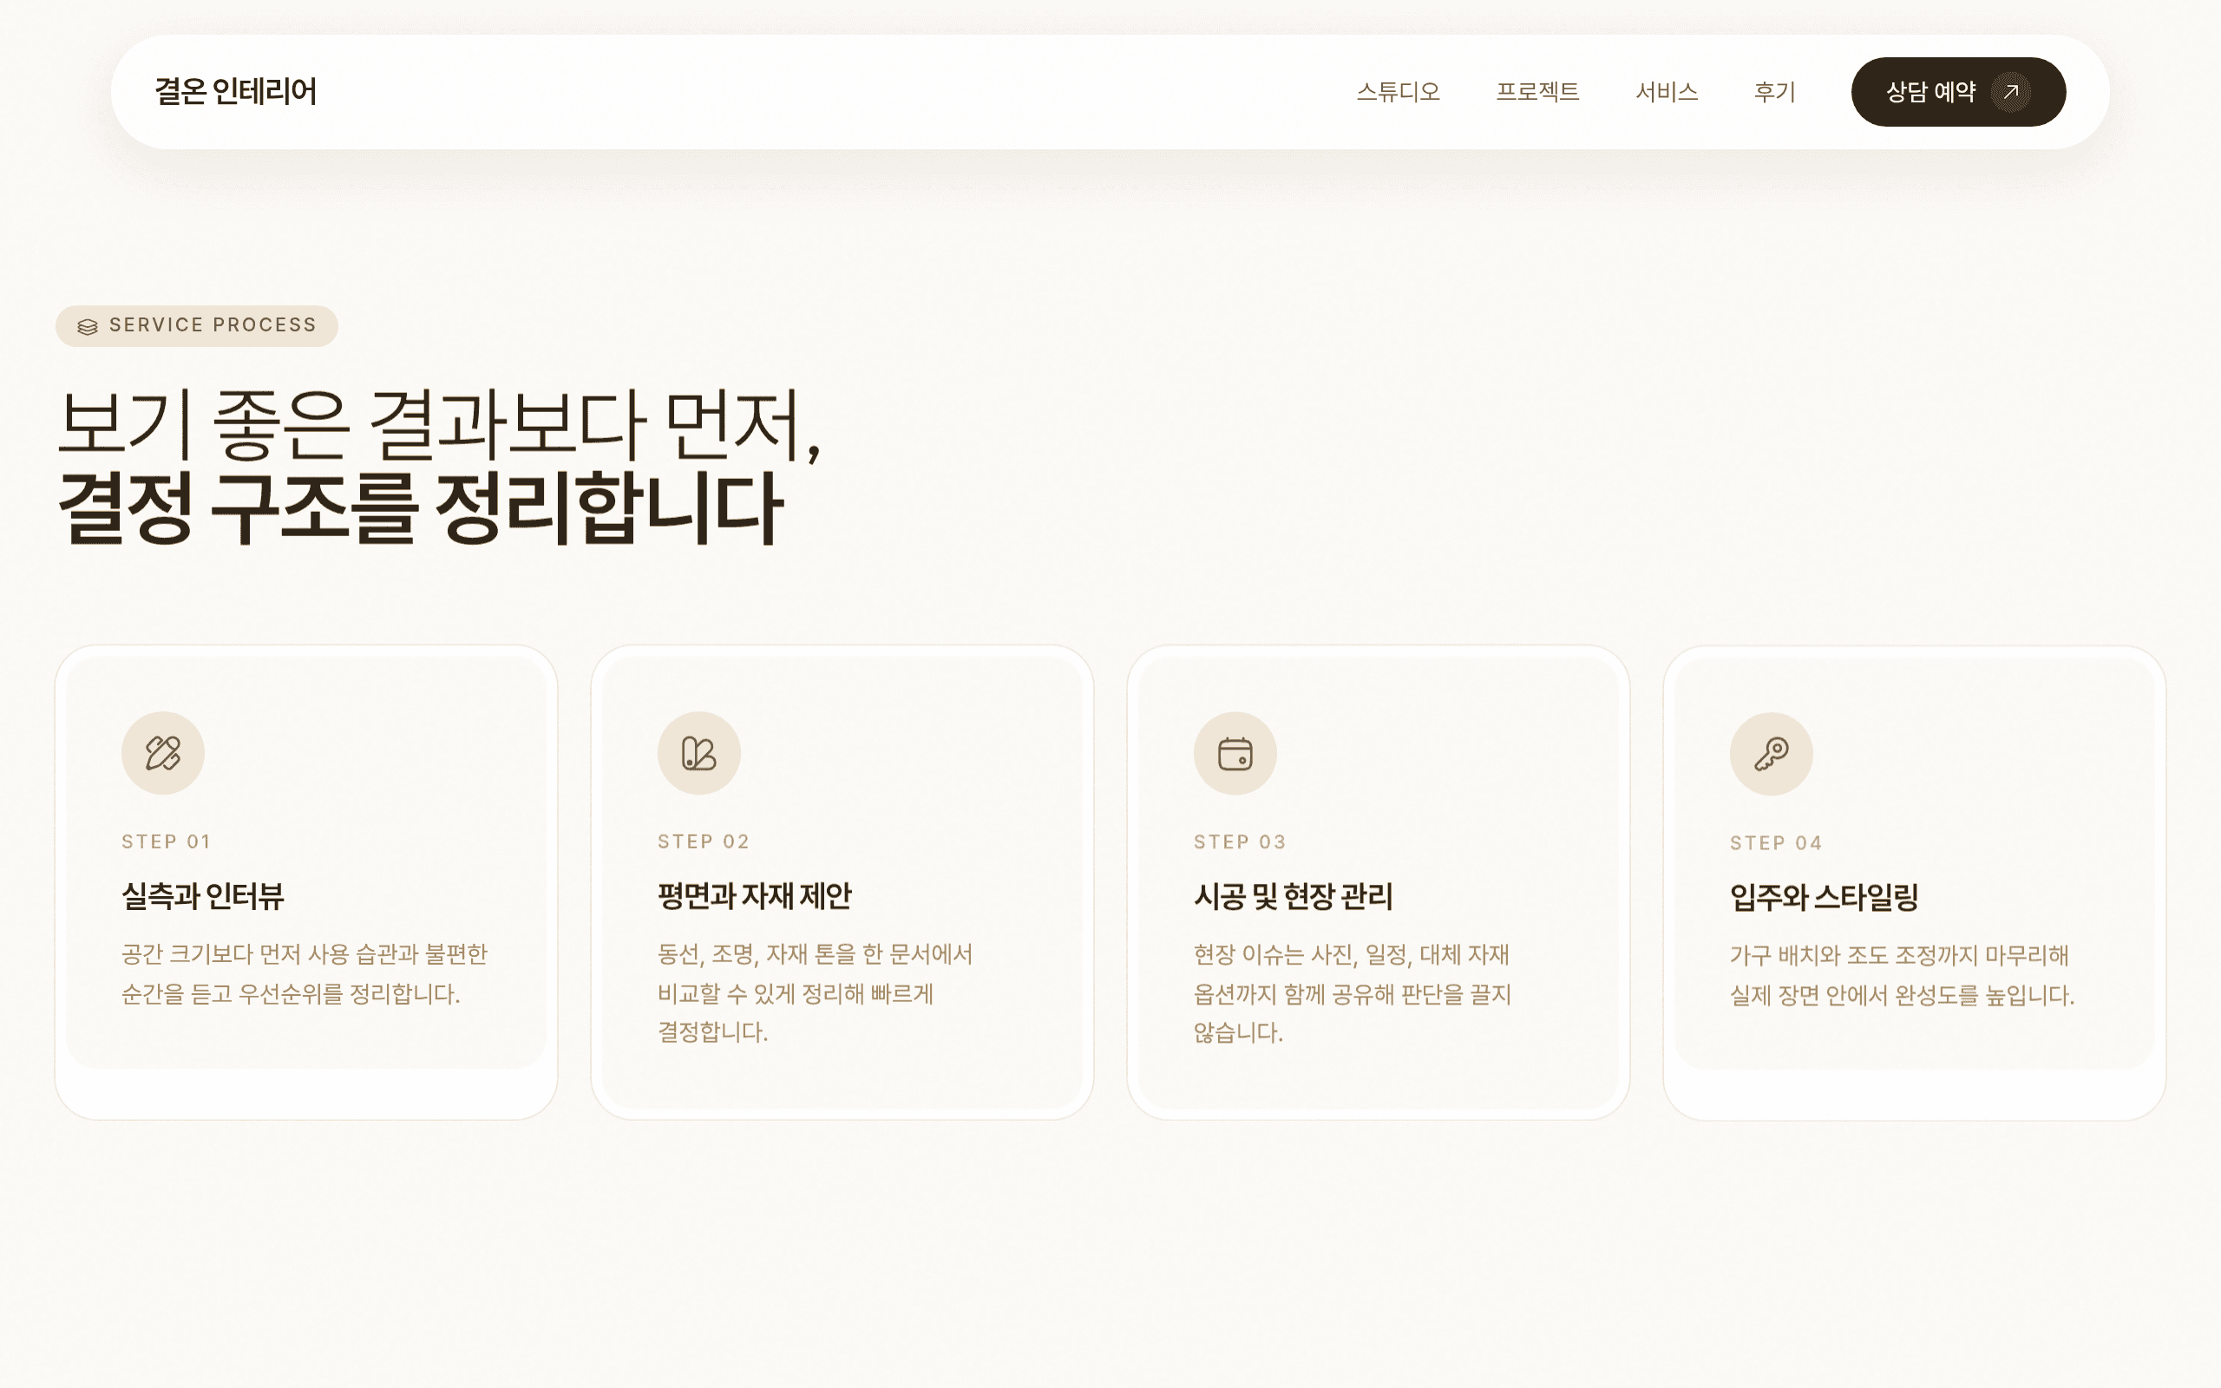
Task: Click the calendar icon on the STEP 03 card
Action: pos(1235,752)
